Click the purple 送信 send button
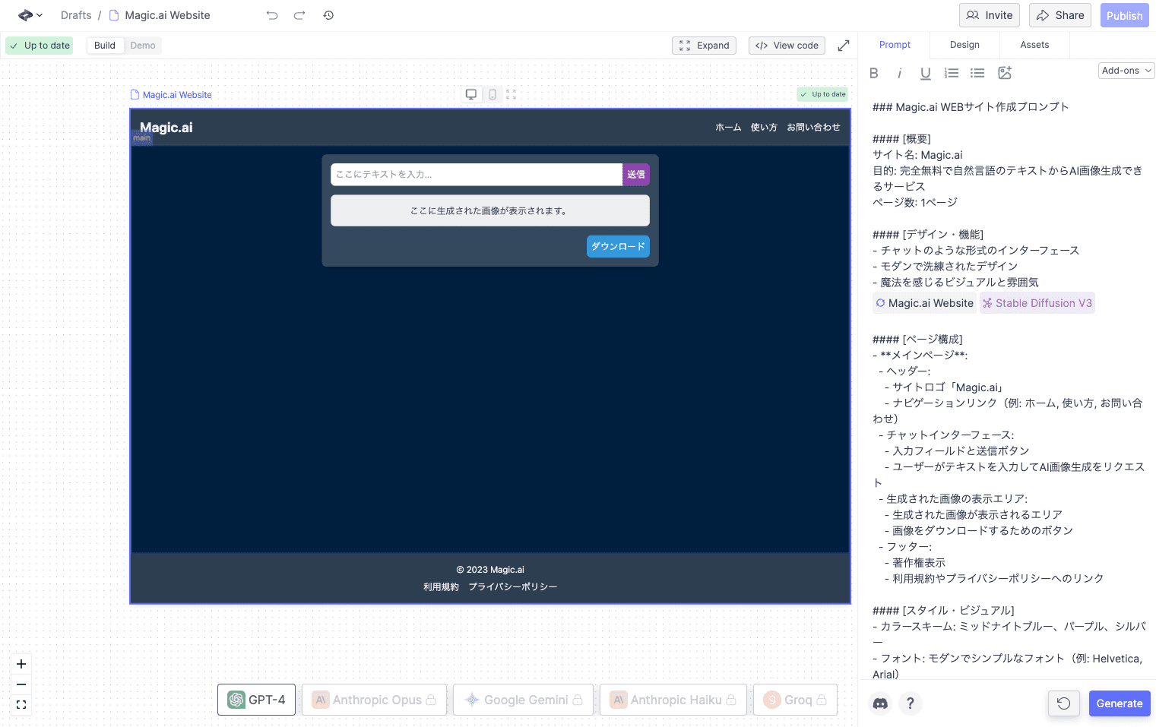The image size is (1156, 727). point(636,175)
